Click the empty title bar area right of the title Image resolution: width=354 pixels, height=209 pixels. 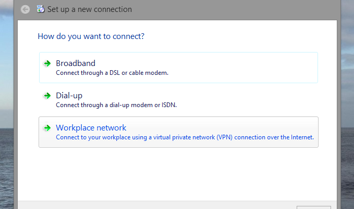235,9
